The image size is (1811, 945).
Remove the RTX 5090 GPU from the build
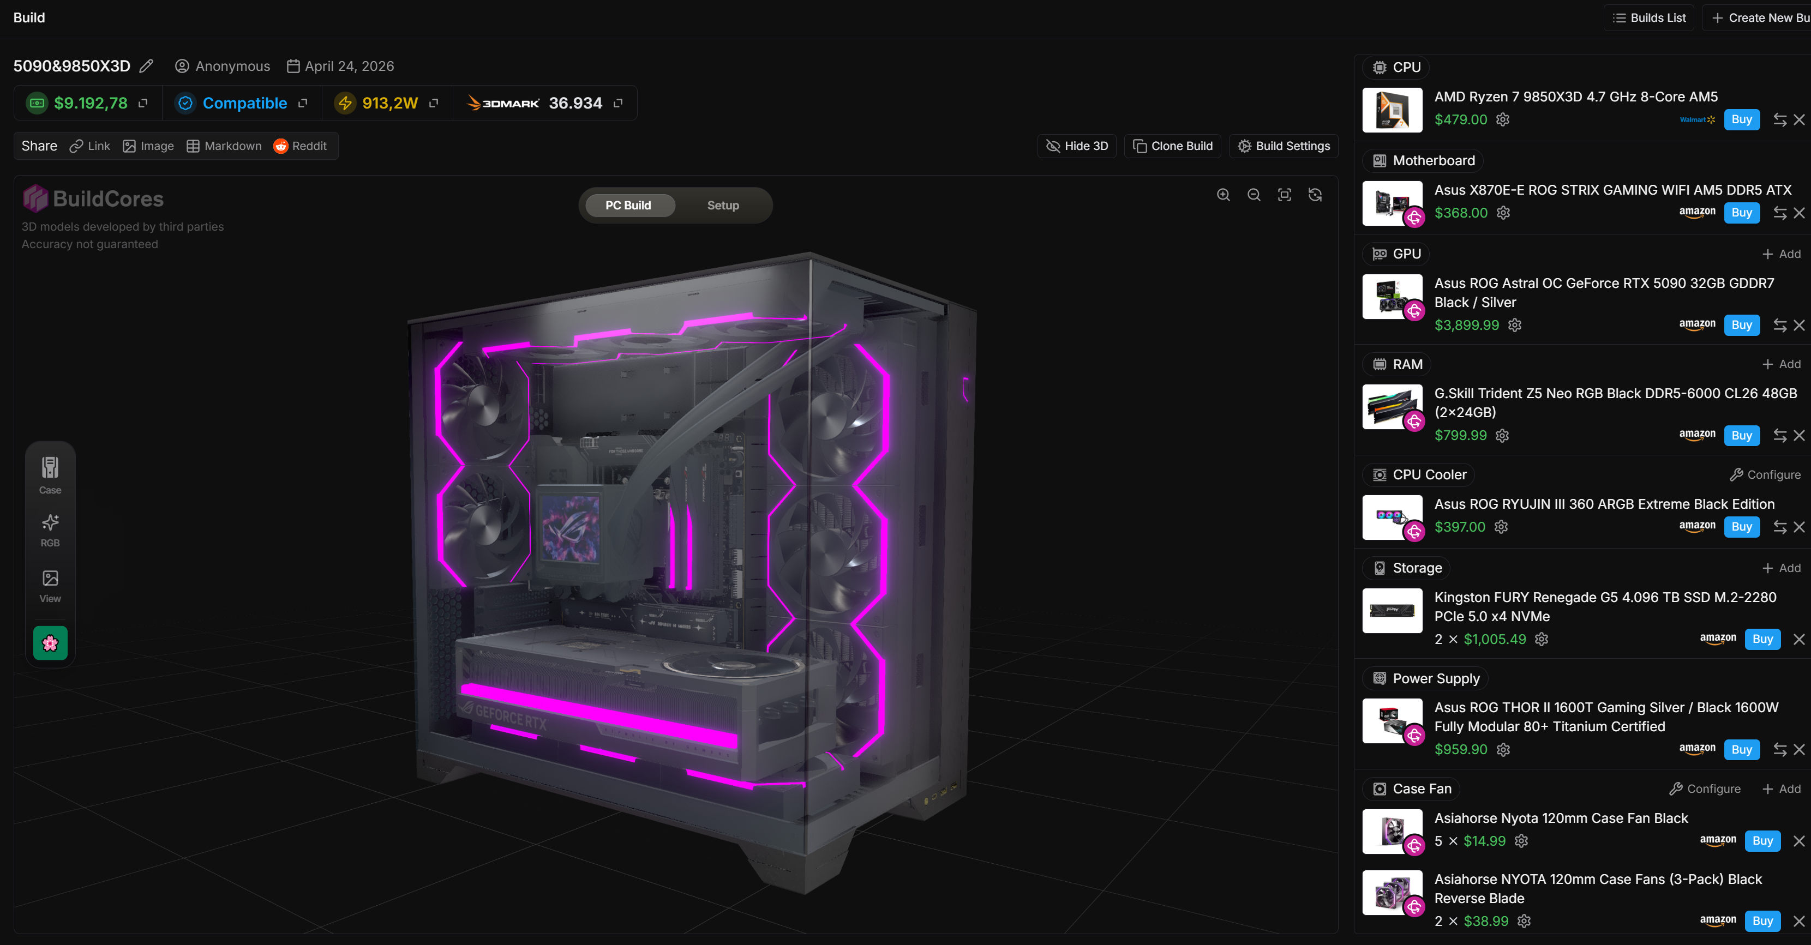coord(1799,326)
